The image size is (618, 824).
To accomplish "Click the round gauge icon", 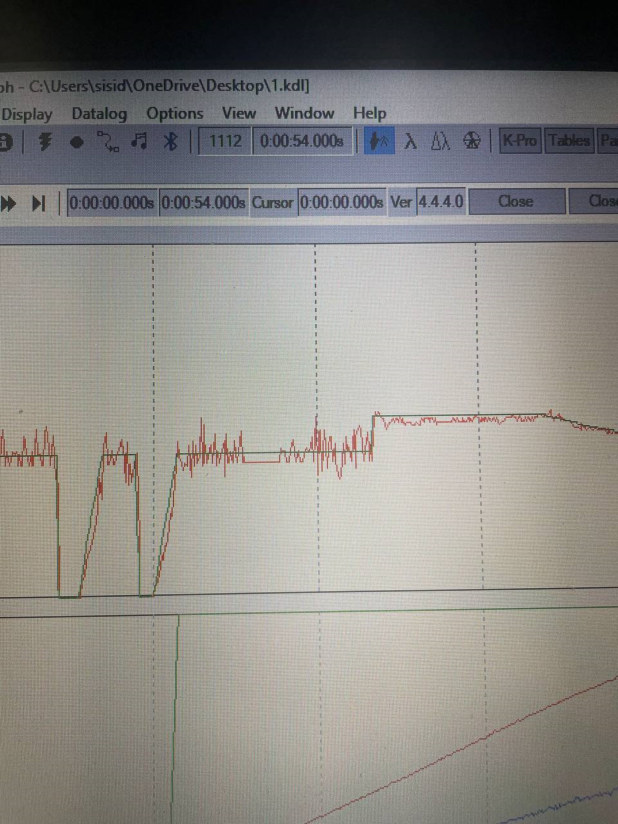I will [x=472, y=140].
